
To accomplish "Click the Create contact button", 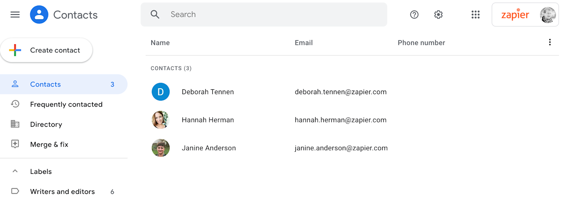I will coord(46,50).
